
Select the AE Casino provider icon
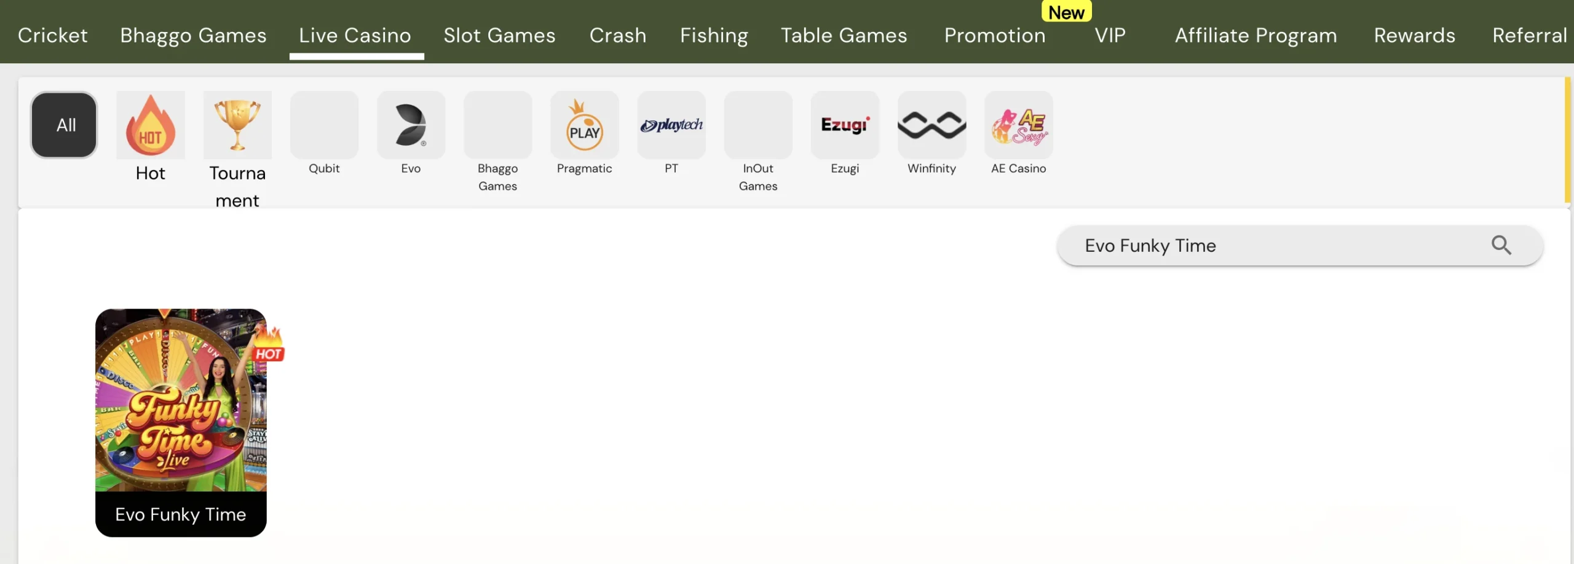(x=1019, y=125)
